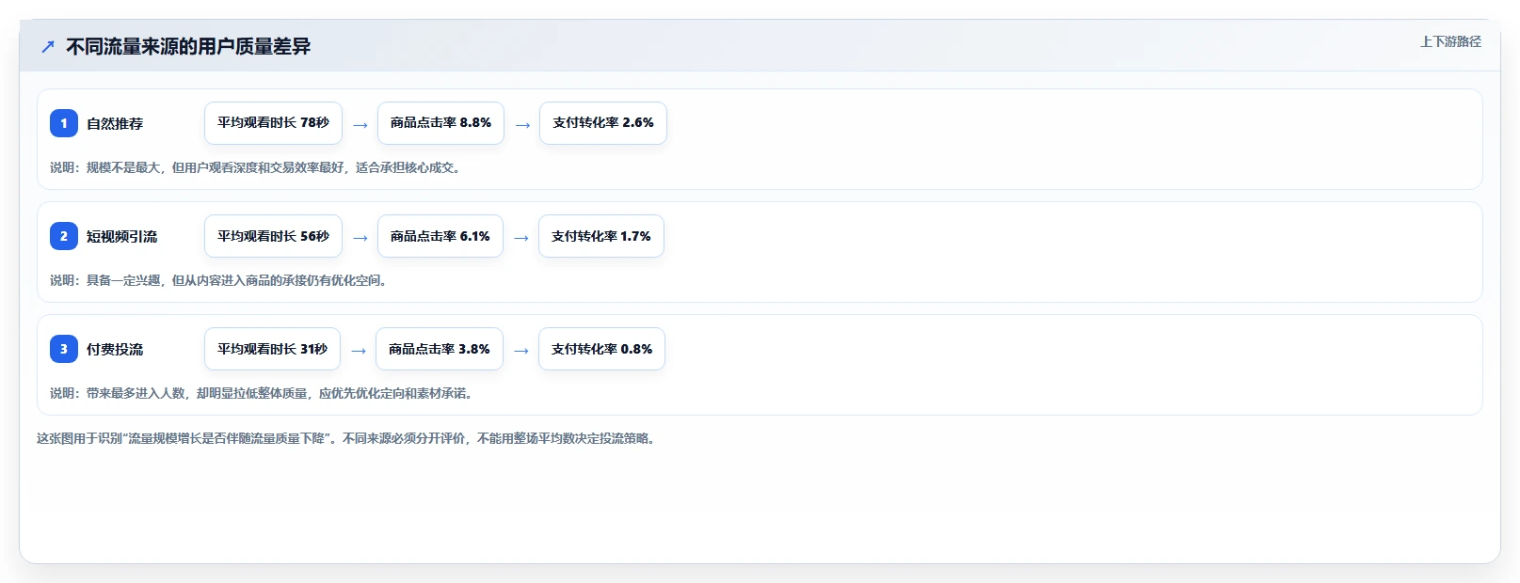Click the 商品点击率 3.8% chip
This screenshot has width=1520, height=583.
(440, 349)
